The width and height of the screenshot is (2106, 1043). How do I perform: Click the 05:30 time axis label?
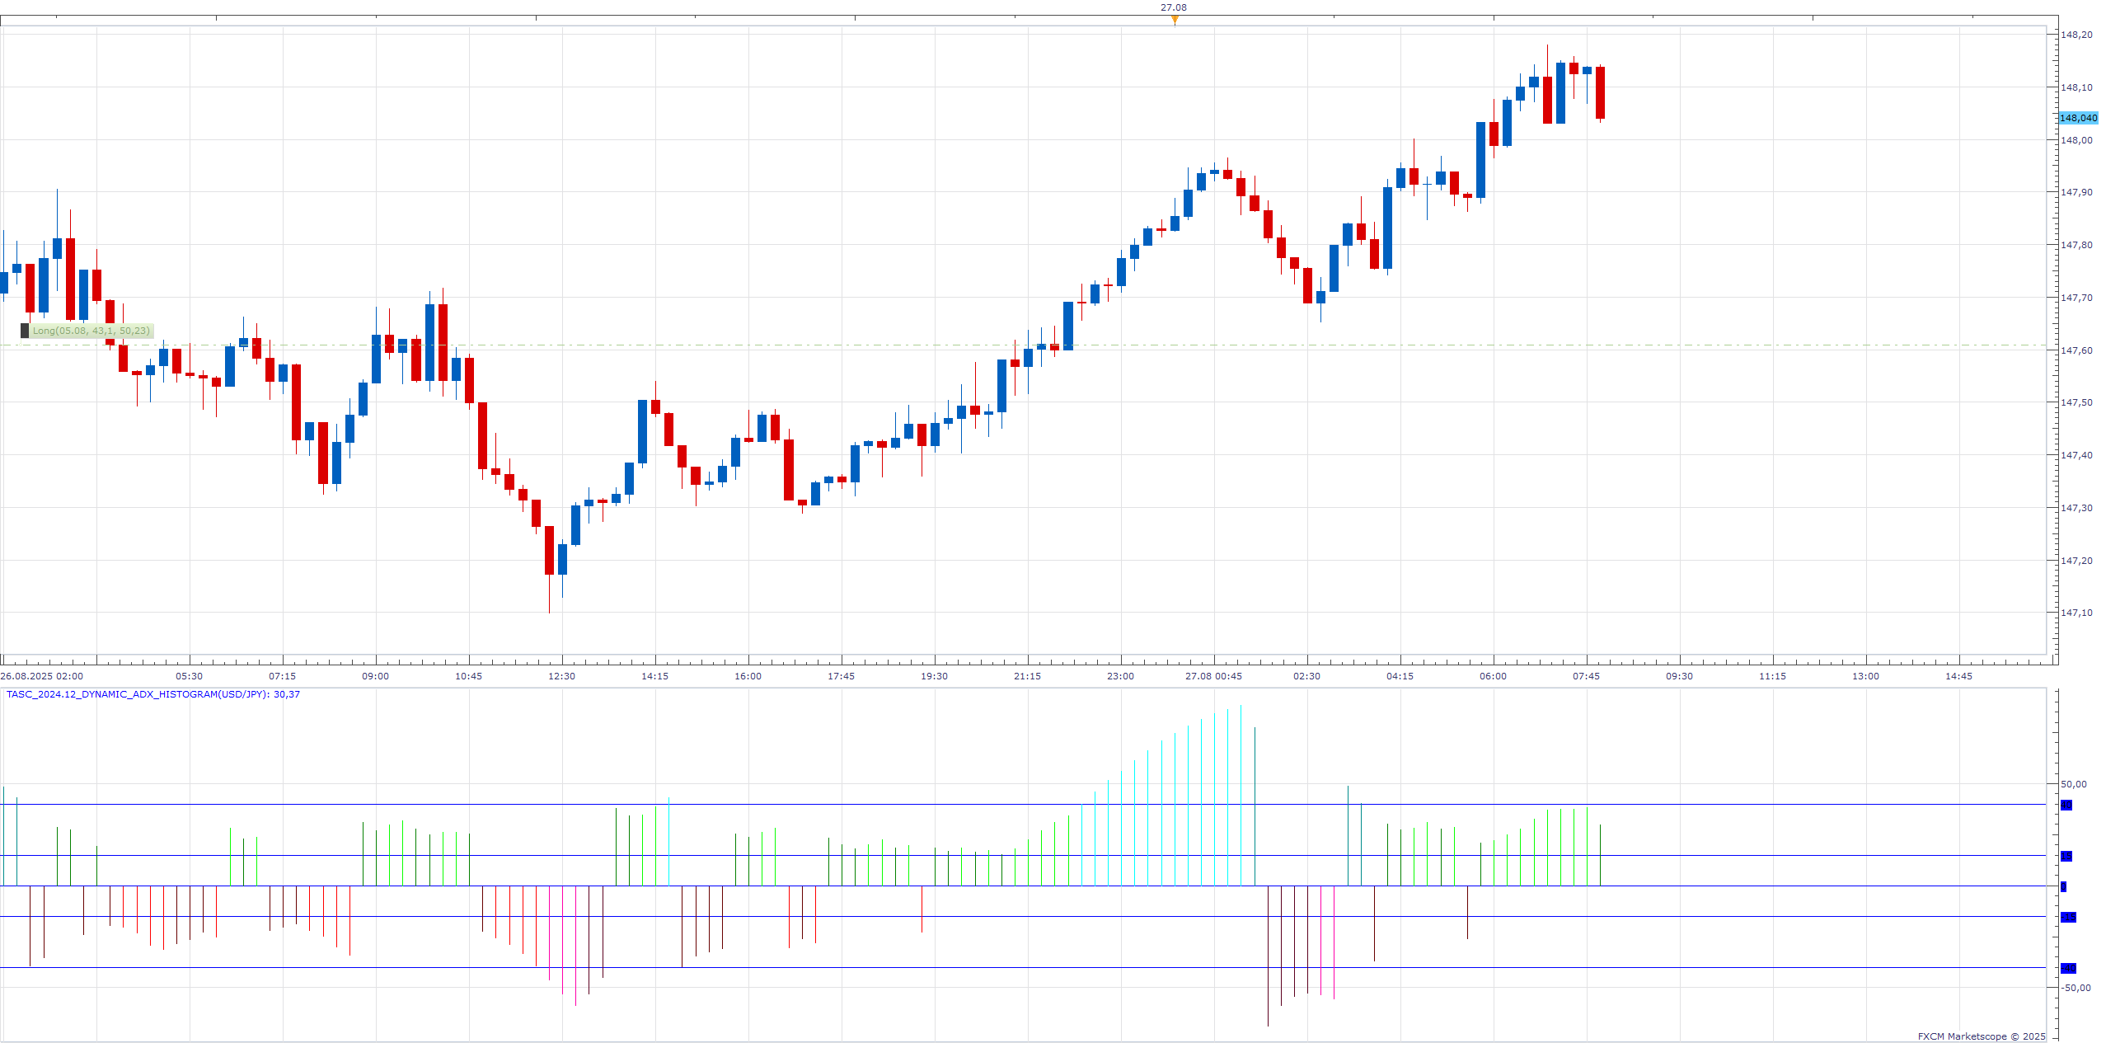pyautogui.click(x=190, y=676)
